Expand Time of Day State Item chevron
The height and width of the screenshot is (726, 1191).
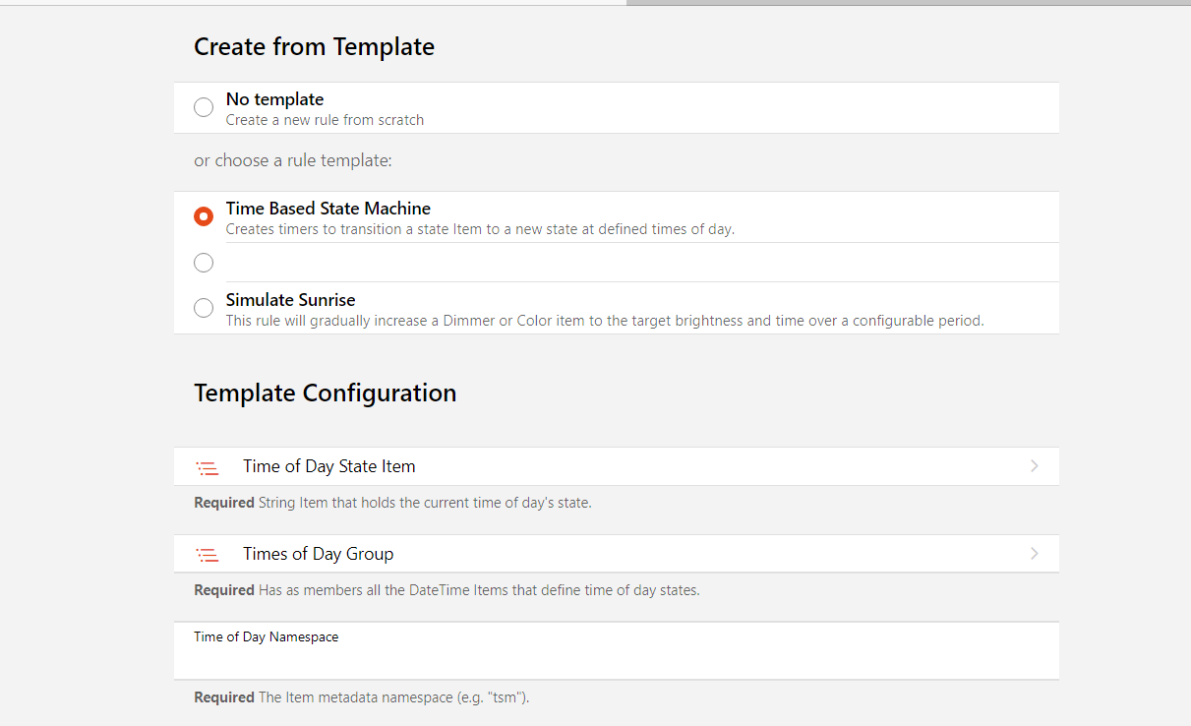1034,466
